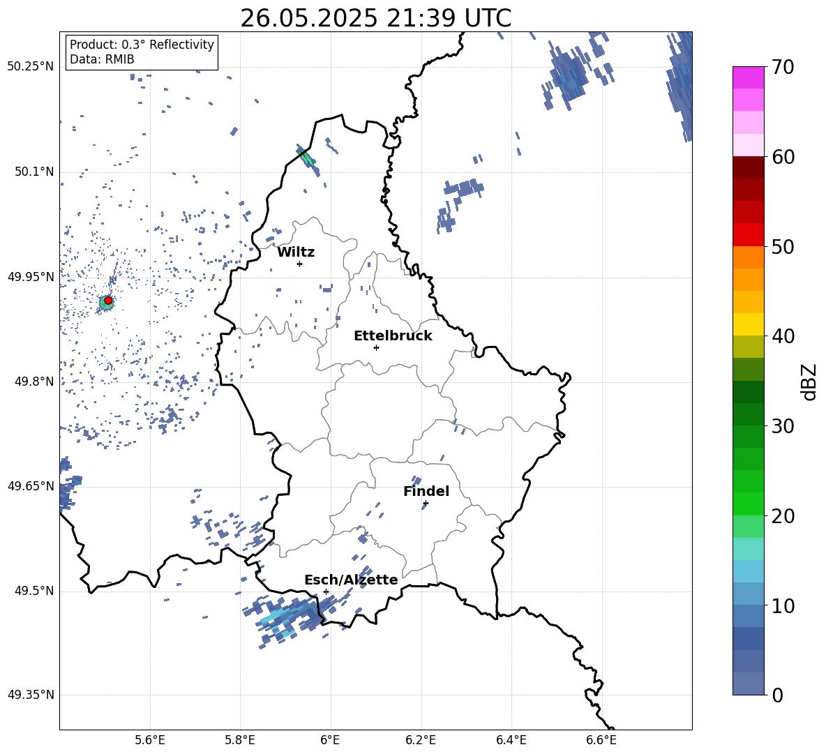This screenshot has height=754, width=826.
Task: Click the Data: RMIB text
Action: (x=102, y=59)
